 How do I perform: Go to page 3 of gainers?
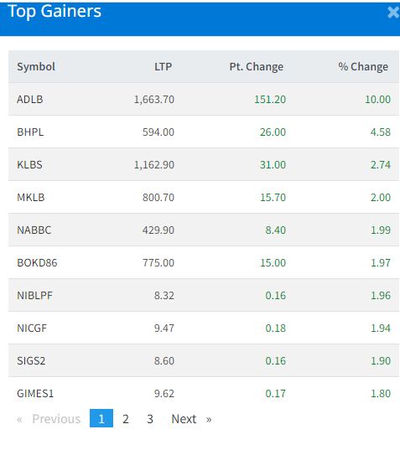pos(150,419)
